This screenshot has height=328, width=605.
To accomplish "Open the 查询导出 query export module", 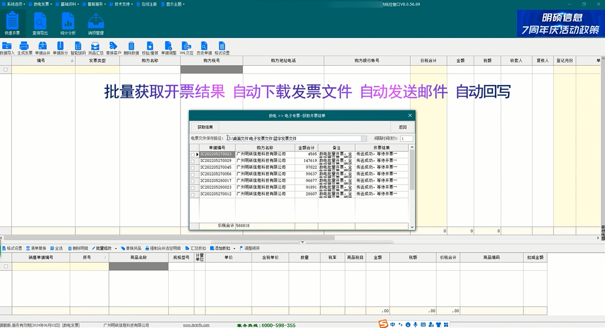I will (x=40, y=23).
